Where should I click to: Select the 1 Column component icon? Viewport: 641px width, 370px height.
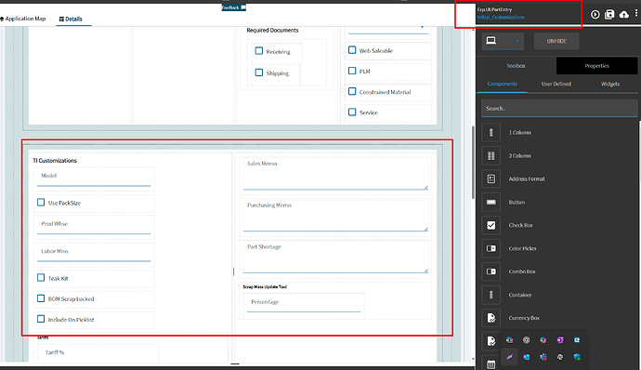click(491, 133)
